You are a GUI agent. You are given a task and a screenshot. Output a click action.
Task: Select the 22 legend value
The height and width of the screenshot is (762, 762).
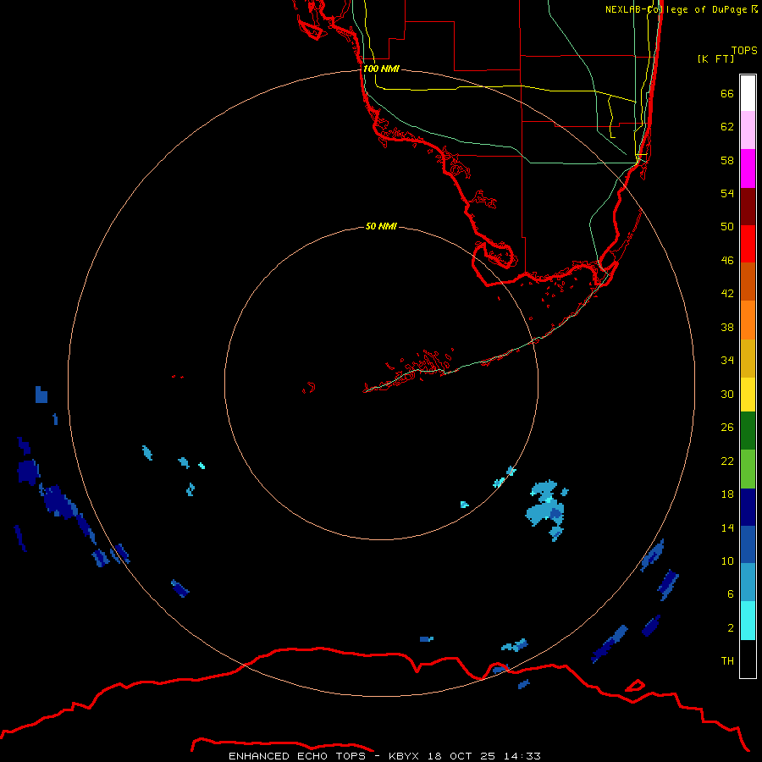click(x=727, y=461)
